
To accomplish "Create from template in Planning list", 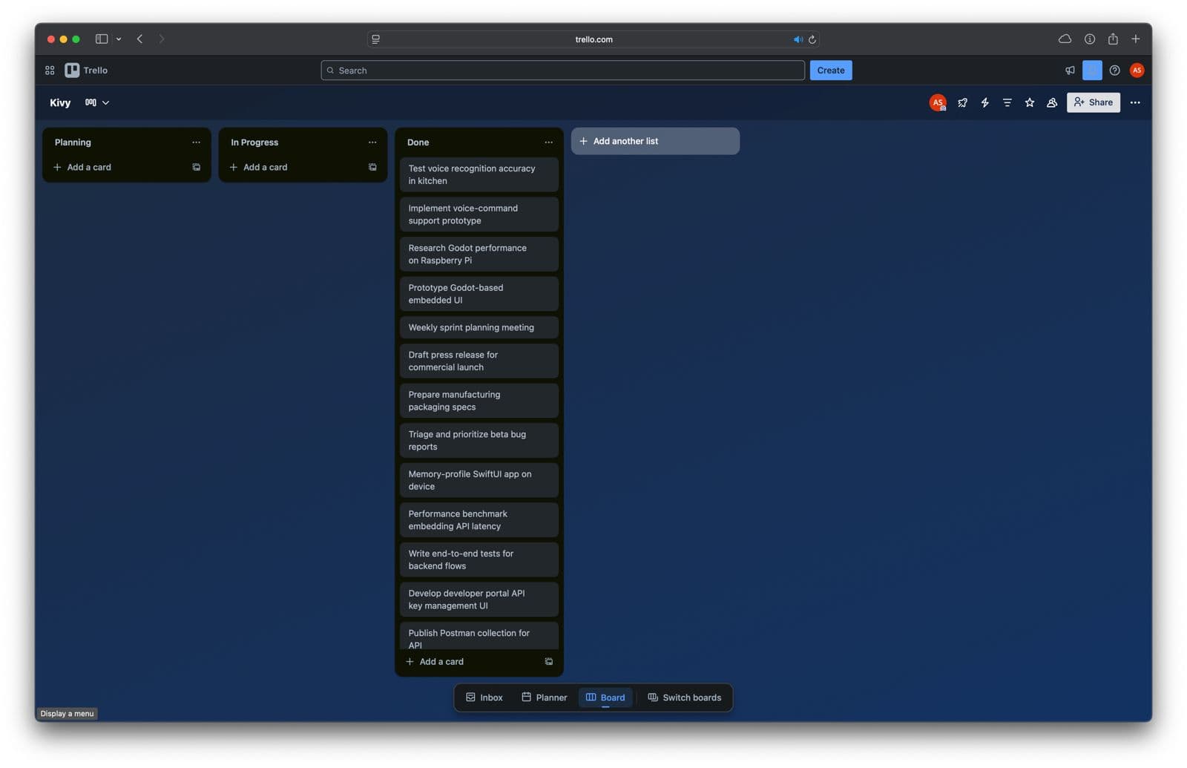I will [196, 168].
